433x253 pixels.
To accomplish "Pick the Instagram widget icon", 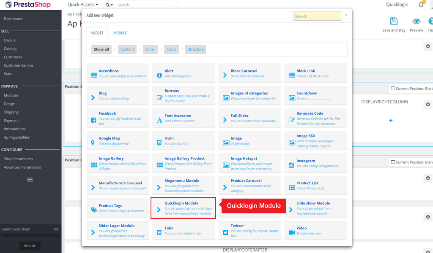I will tap(291, 165).
